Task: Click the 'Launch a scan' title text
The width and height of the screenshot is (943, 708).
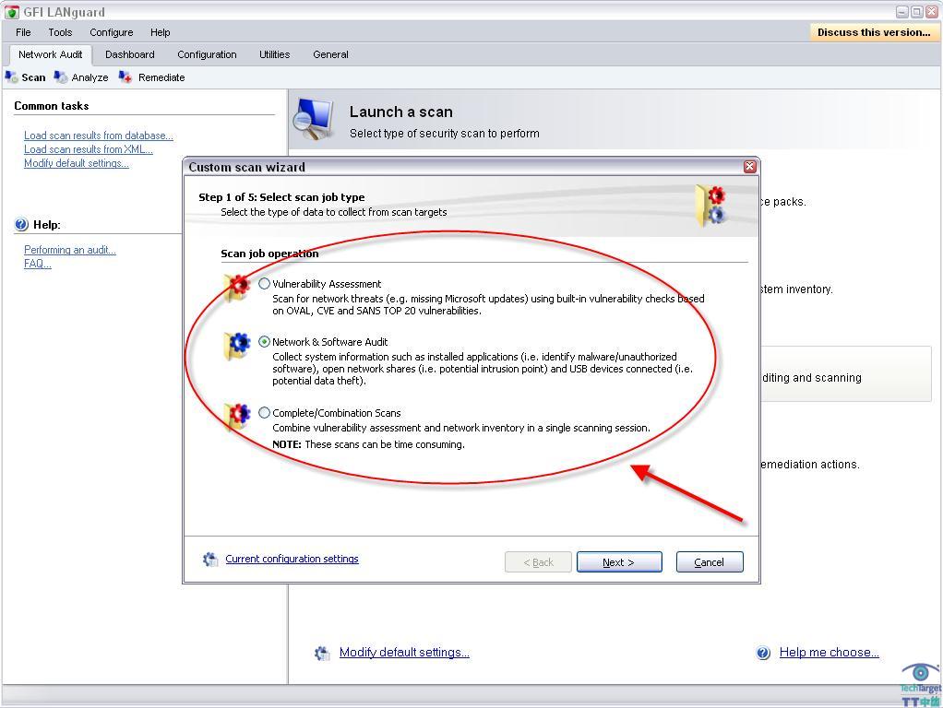Action: [401, 112]
